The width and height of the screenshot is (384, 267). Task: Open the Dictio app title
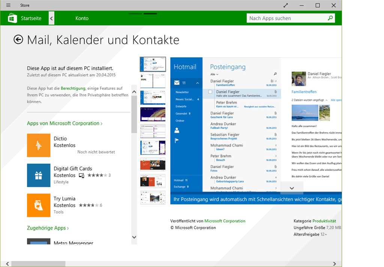[x=60, y=138]
